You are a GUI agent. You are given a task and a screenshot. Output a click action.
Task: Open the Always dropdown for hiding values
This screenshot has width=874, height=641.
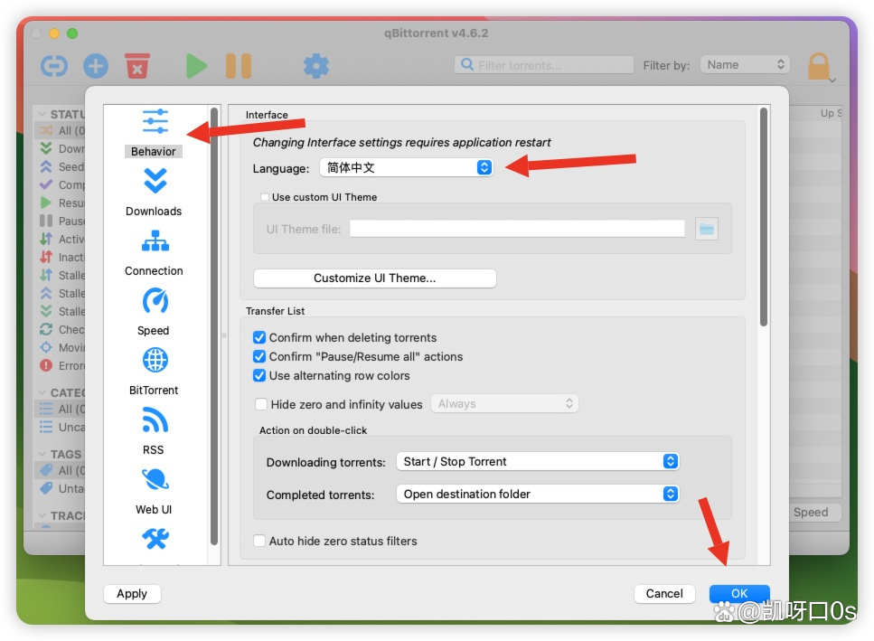(504, 403)
